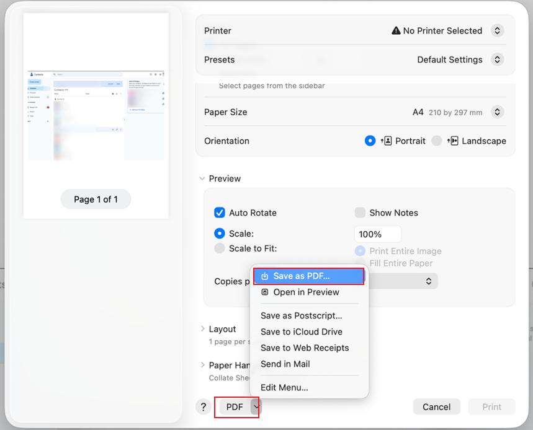Screen dimensions: 533x430
Task: Click the Page 1 of 1 thumbnail
Action: point(96,199)
